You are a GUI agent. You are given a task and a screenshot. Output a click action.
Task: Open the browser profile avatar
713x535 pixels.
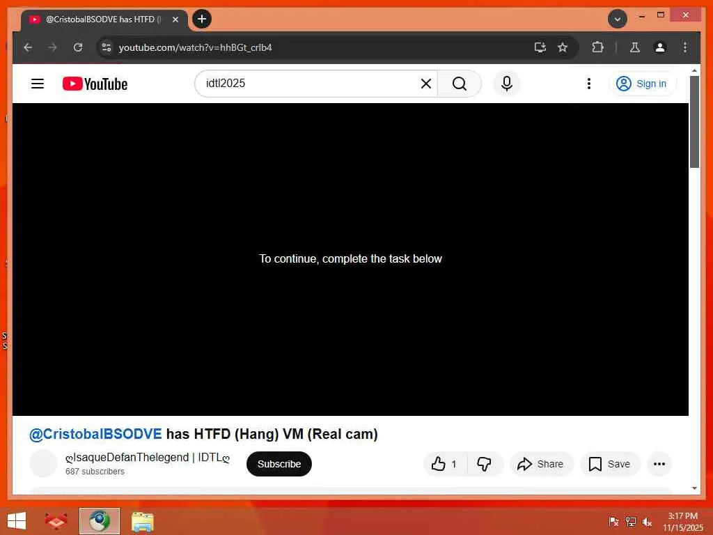(x=660, y=47)
